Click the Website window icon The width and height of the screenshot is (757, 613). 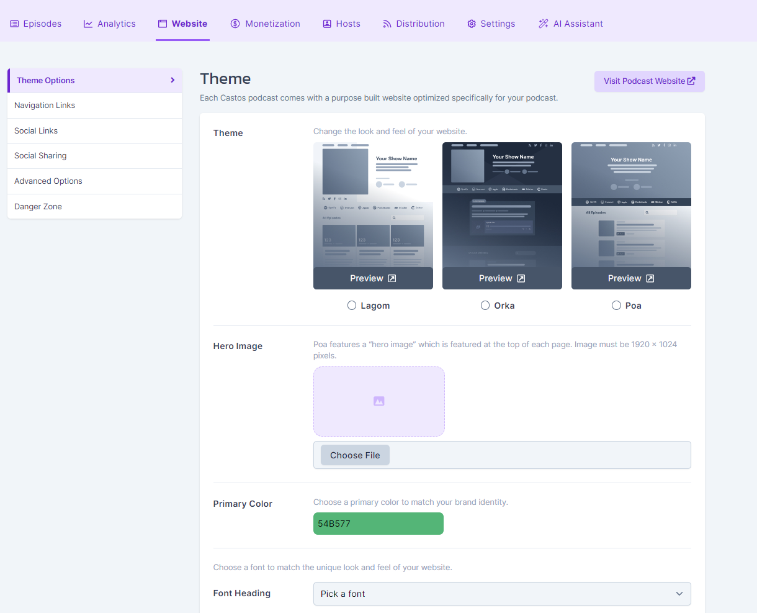point(163,24)
